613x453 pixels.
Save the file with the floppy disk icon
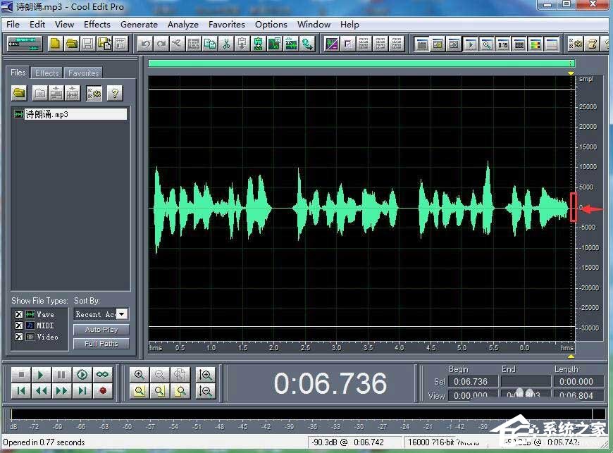click(88, 44)
